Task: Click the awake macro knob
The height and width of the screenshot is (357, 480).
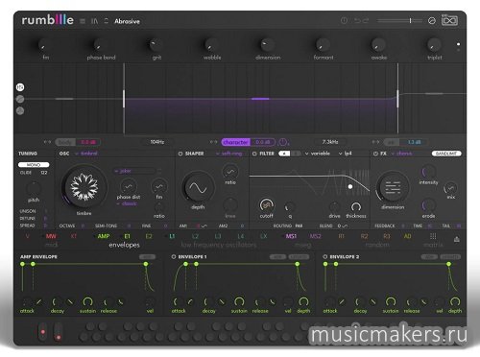Action: tap(378, 45)
